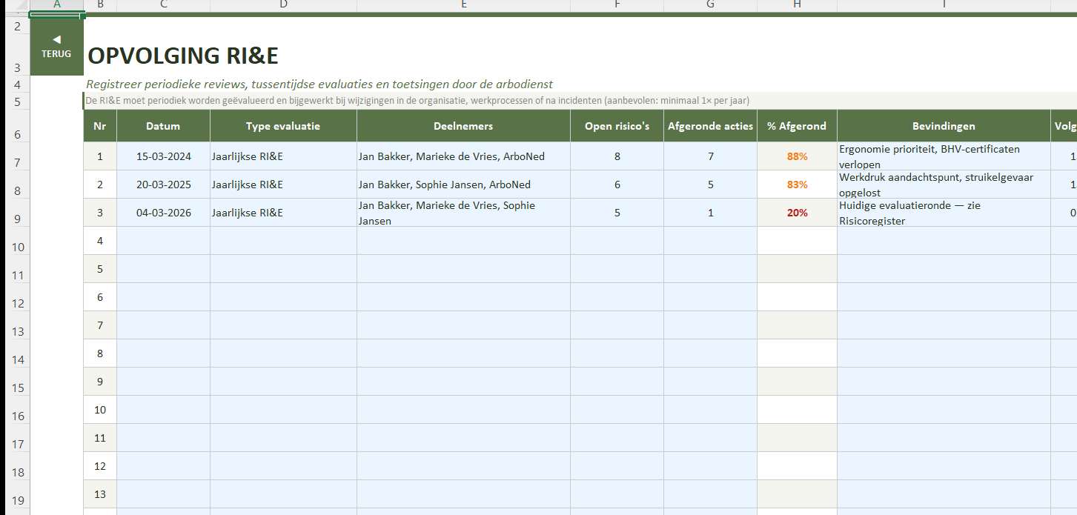Click the participants cell with ArboNed in row 8
This screenshot has height=515, width=1077.
463,185
